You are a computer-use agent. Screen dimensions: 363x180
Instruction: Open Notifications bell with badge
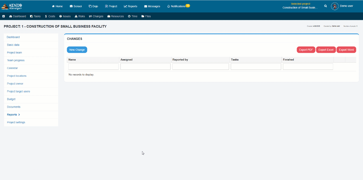(178, 6)
